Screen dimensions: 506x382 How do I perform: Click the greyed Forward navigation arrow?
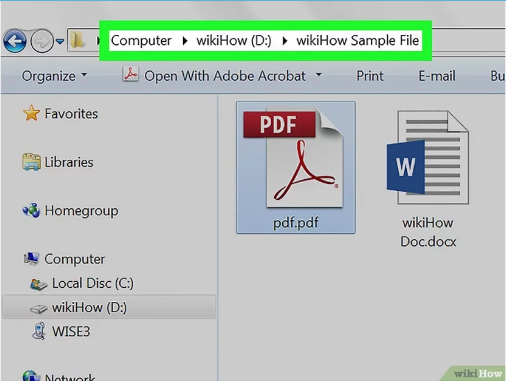pyautogui.click(x=42, y=41)
